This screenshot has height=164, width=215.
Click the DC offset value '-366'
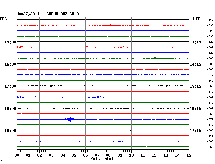210,97
